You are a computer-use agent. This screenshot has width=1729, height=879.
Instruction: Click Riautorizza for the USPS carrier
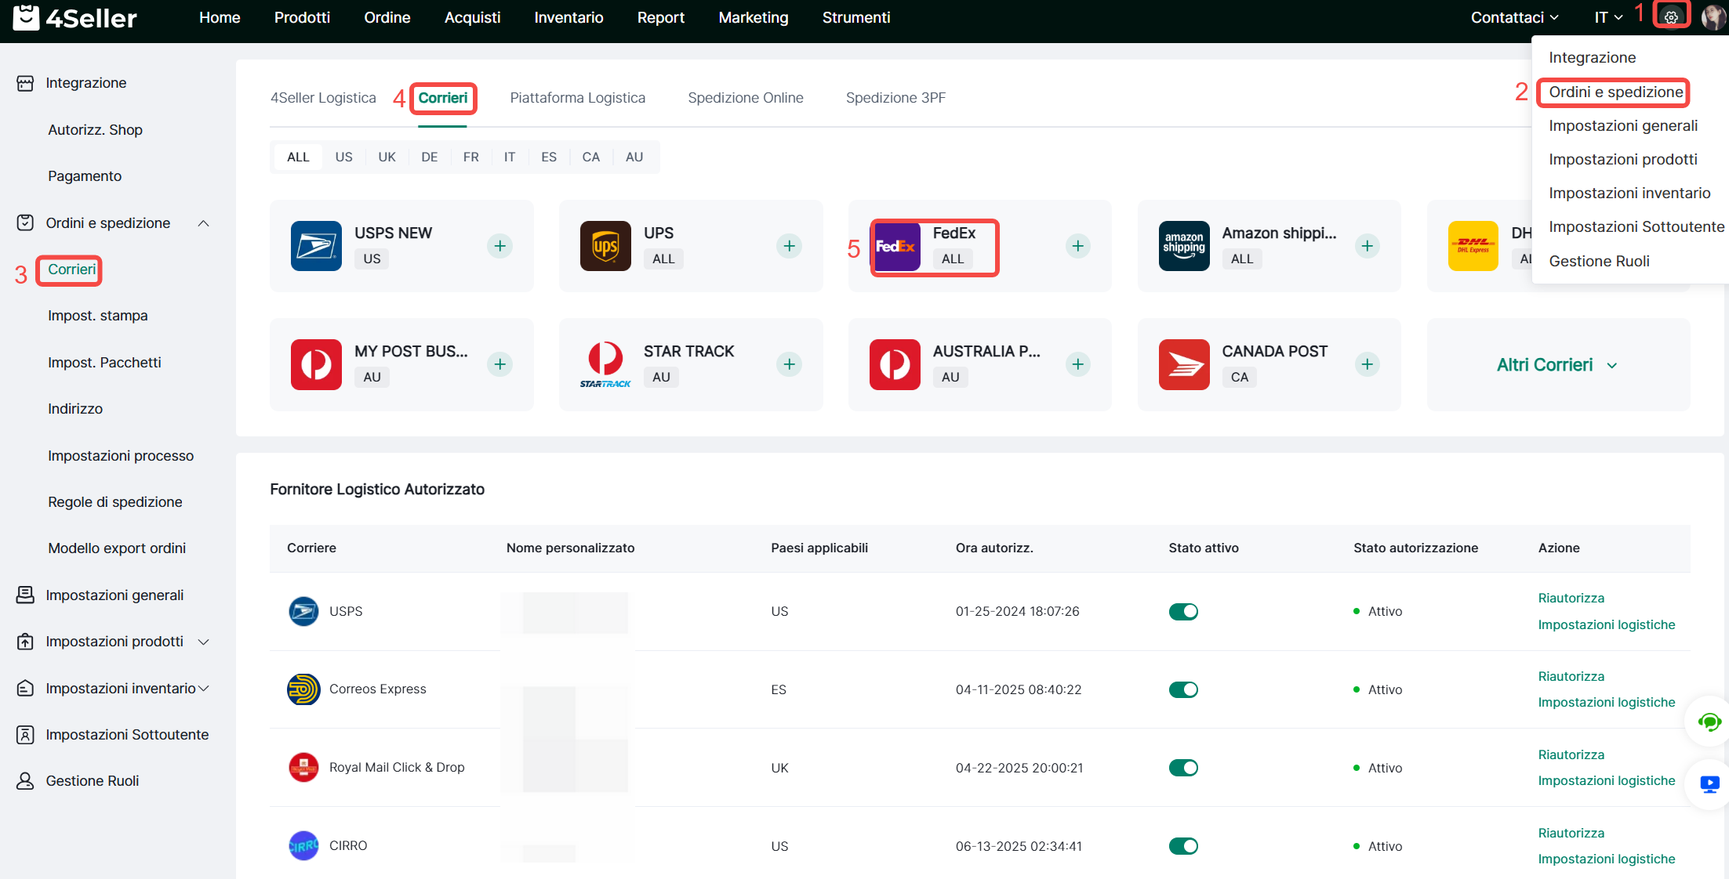[1571, 598]
